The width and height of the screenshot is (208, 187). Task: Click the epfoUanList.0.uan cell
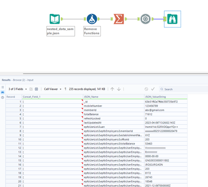tap(114, 127)
